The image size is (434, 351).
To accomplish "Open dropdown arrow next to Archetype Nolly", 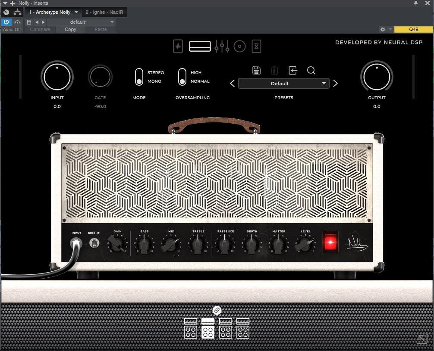I will tap(76, 12).
